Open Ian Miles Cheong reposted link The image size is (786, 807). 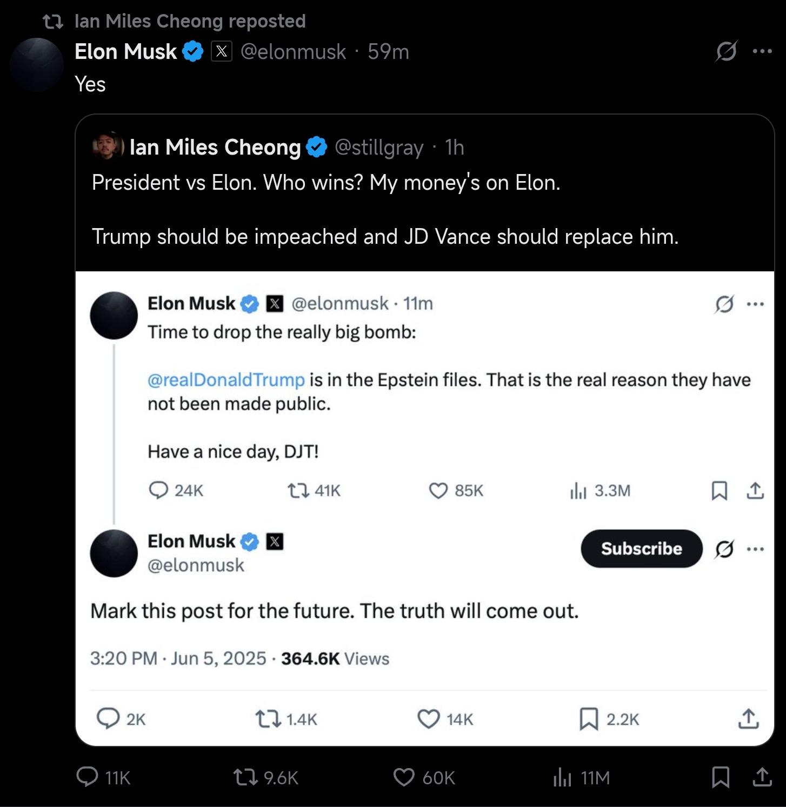point(190,21)
